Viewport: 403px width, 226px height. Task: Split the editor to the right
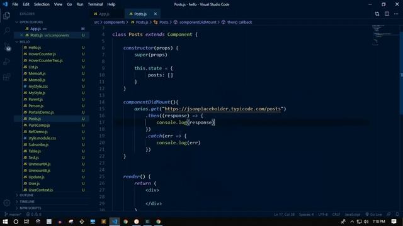[387, 14]
